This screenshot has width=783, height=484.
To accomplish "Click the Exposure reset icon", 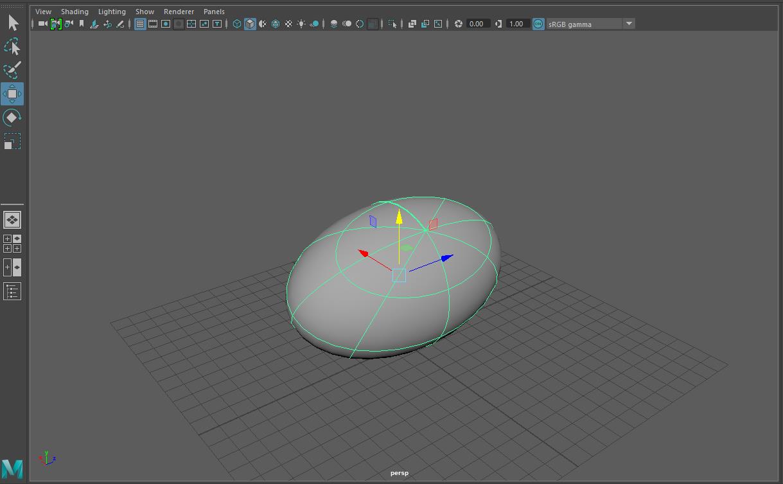I will click(x=459, y=24).
